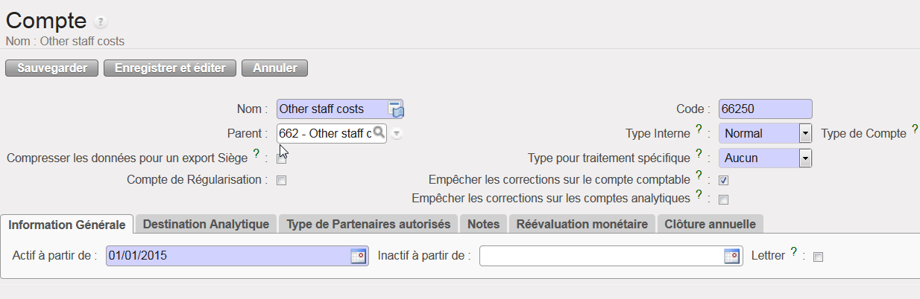Click the Sauvegarder button
This screenshot has width=920, height=299.
(51, 68)
